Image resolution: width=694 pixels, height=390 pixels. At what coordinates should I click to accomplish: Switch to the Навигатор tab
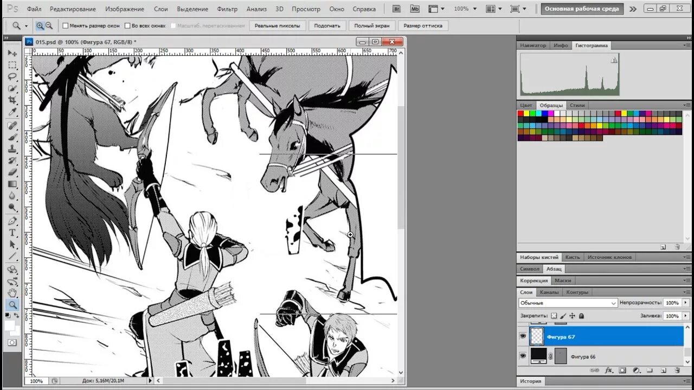533,45
